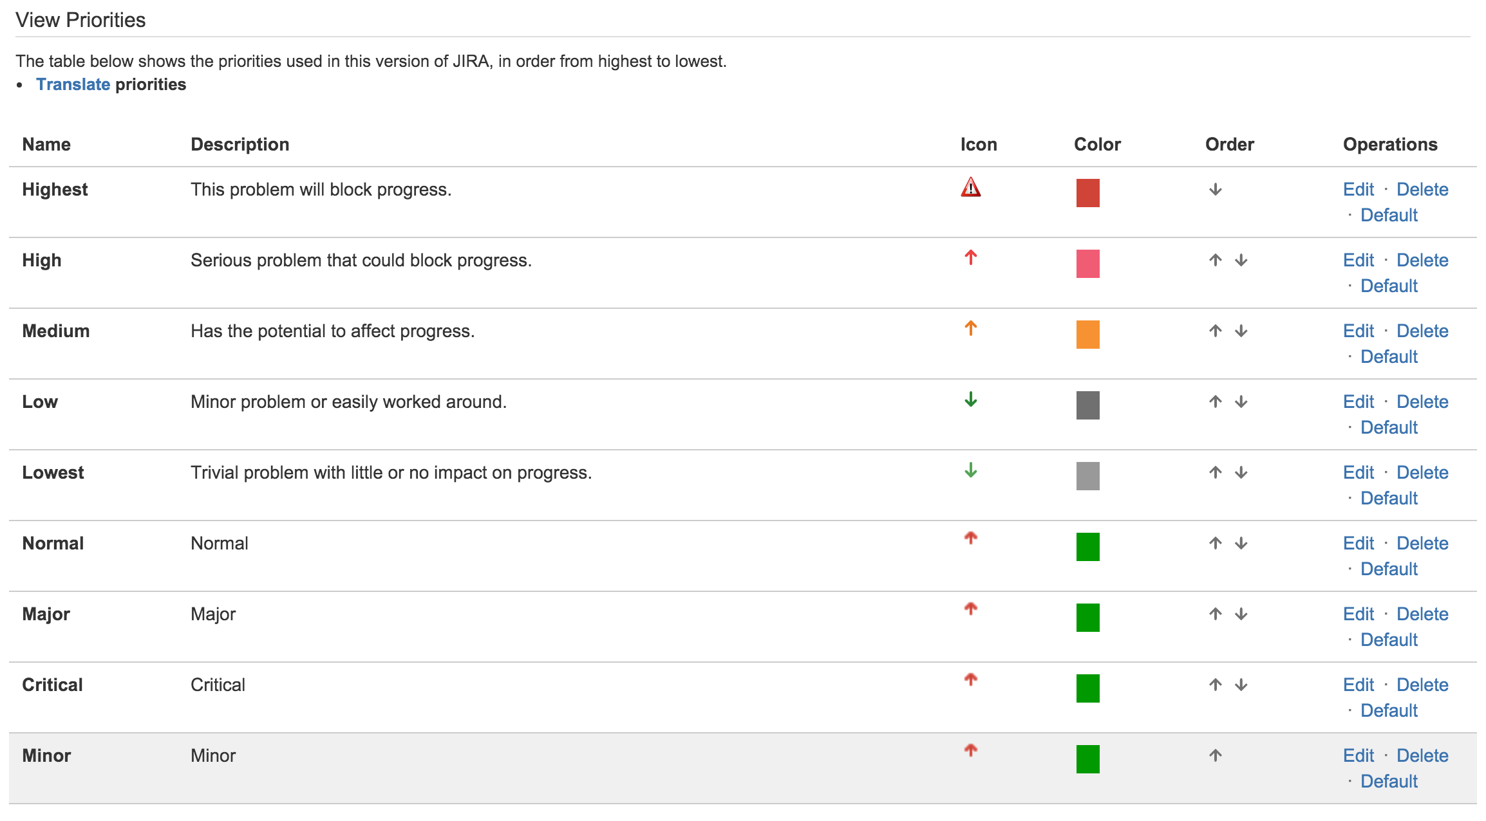Delete the Normal priority

pos(1422,543)
